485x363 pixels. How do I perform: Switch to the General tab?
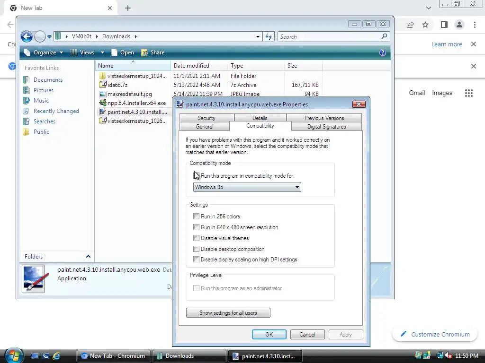point(205,127)
